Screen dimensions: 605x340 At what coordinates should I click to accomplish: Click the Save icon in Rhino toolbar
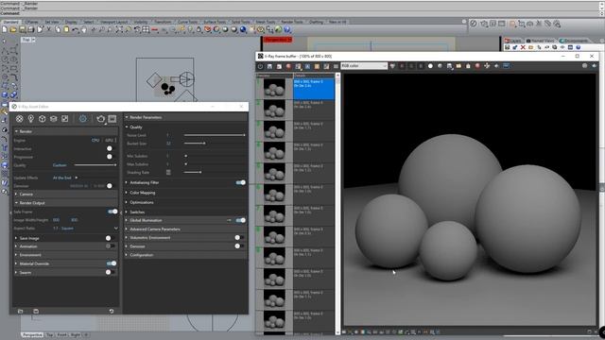pos(23,29)
